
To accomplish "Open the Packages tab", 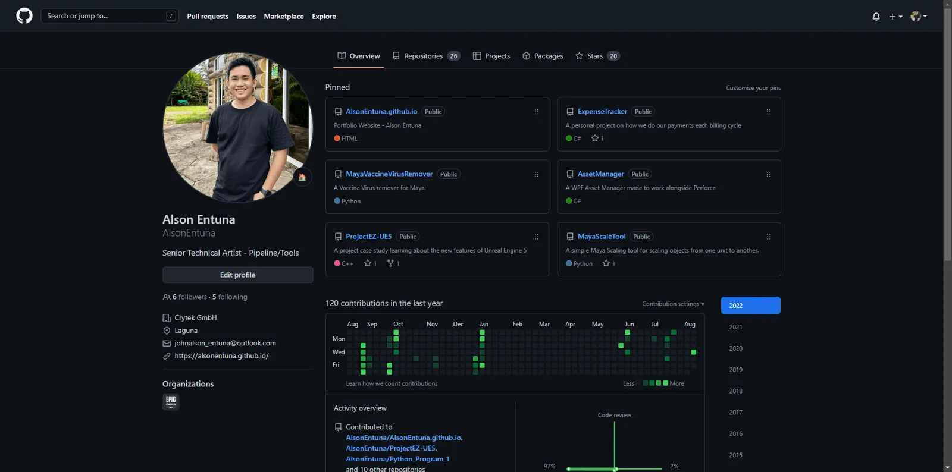I will point(543,56).
